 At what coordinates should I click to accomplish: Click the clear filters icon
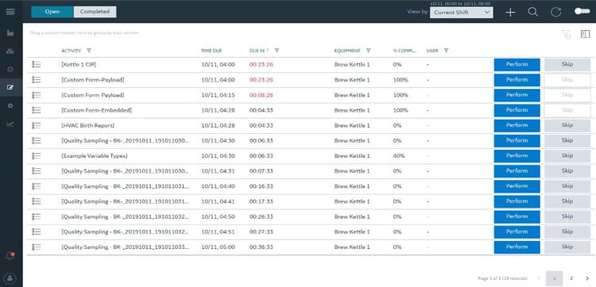567,35
